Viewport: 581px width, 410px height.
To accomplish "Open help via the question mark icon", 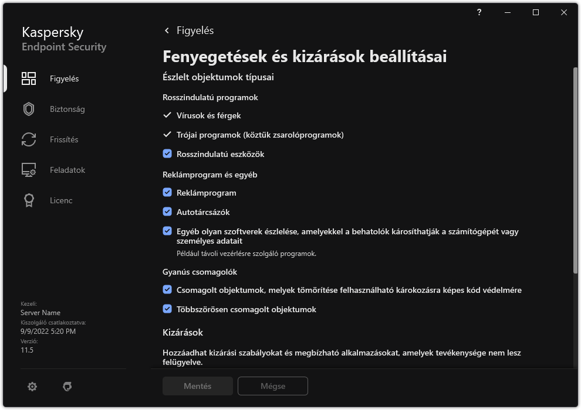I will point(479,12).
